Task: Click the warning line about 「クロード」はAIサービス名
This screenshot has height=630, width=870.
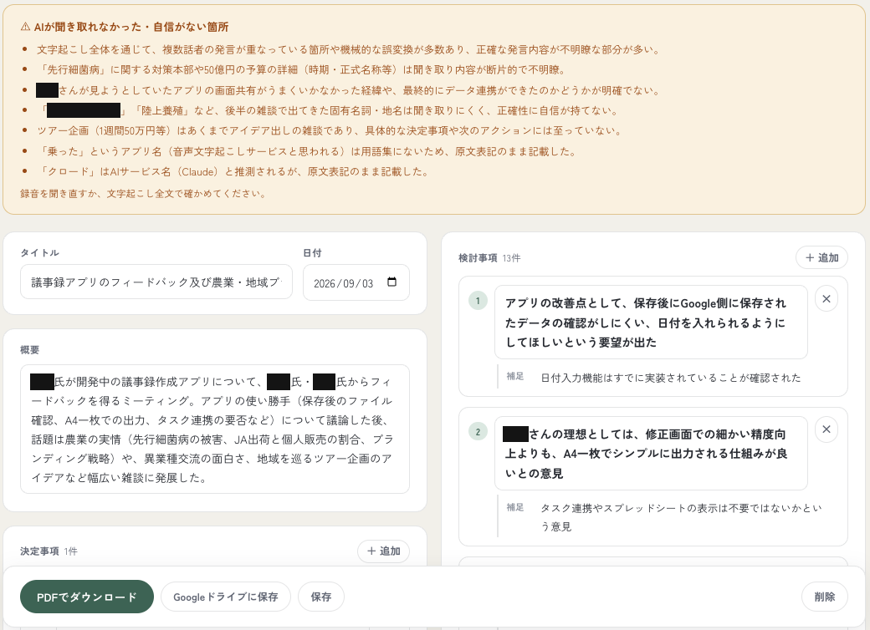Action: (x=234, y=172)
